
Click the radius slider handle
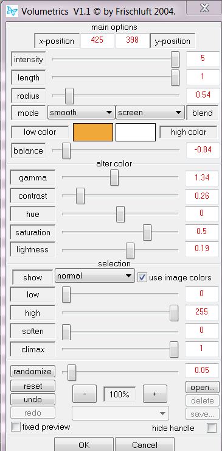pyautogui.click(x=69, y=96)
